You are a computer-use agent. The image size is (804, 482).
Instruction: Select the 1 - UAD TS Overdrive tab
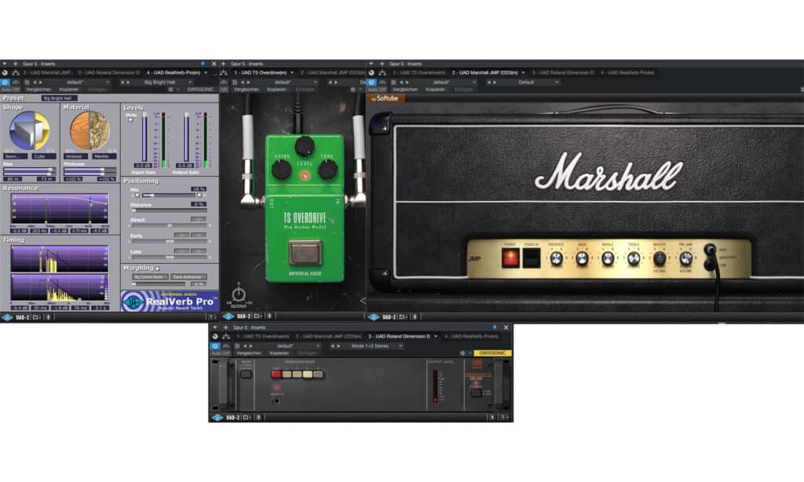(260, 73)
